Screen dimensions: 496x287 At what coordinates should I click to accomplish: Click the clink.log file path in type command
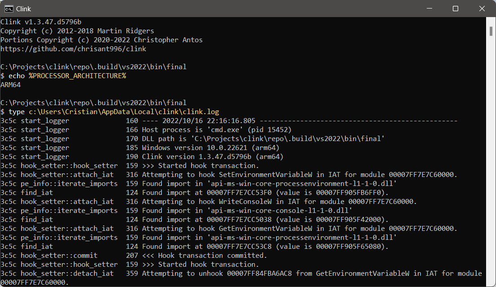124,112
